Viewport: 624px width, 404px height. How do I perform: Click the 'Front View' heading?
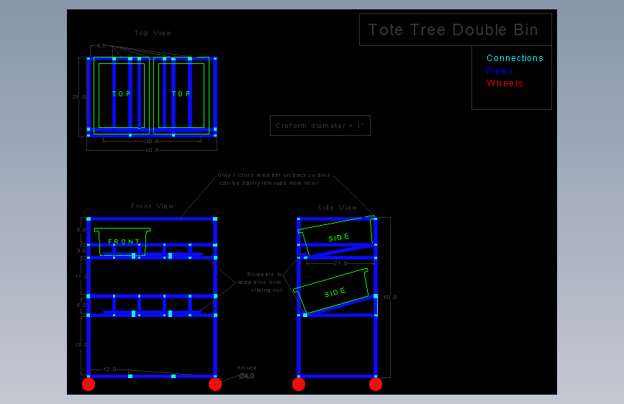[153, 206]
